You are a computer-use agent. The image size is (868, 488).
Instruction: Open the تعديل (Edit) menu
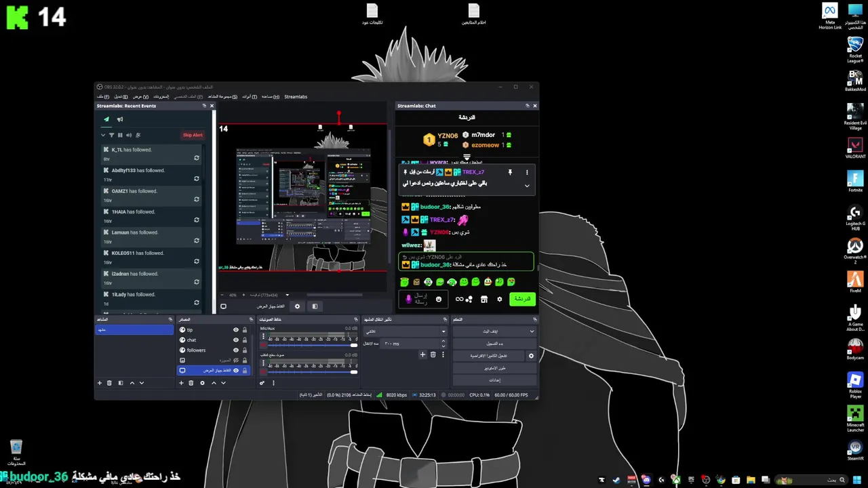(120, 97)
